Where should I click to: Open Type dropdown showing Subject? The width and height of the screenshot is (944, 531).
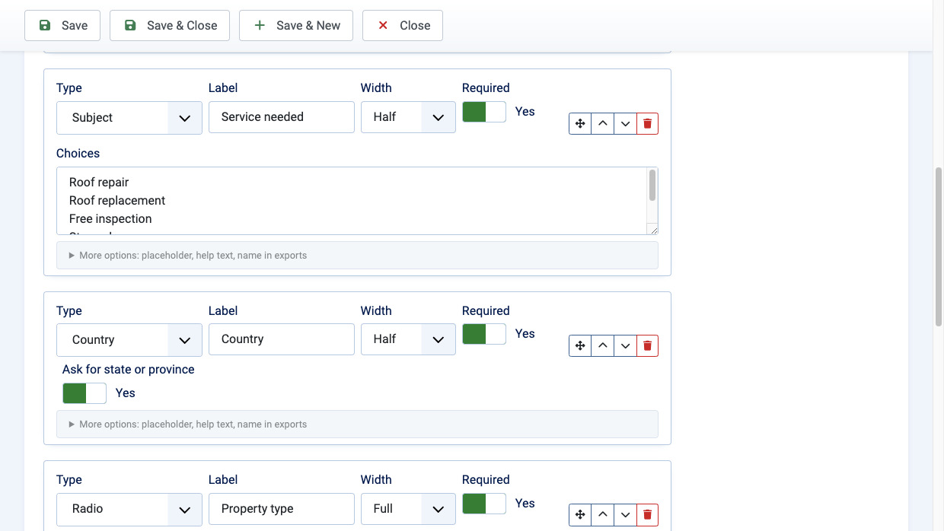(129, 118)
